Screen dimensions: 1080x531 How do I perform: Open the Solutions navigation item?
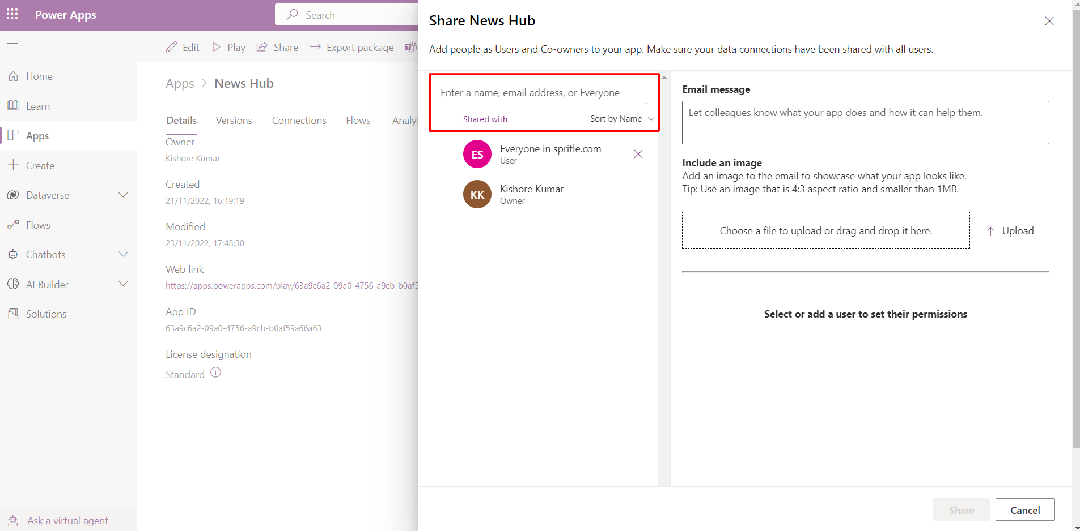pos(68,314)
